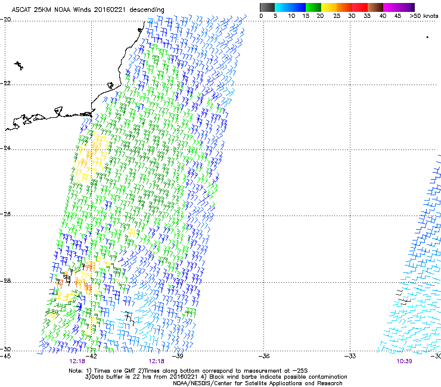Click the note line starting 'Note: 1) Times are GMT'

(x=188, y=371)
